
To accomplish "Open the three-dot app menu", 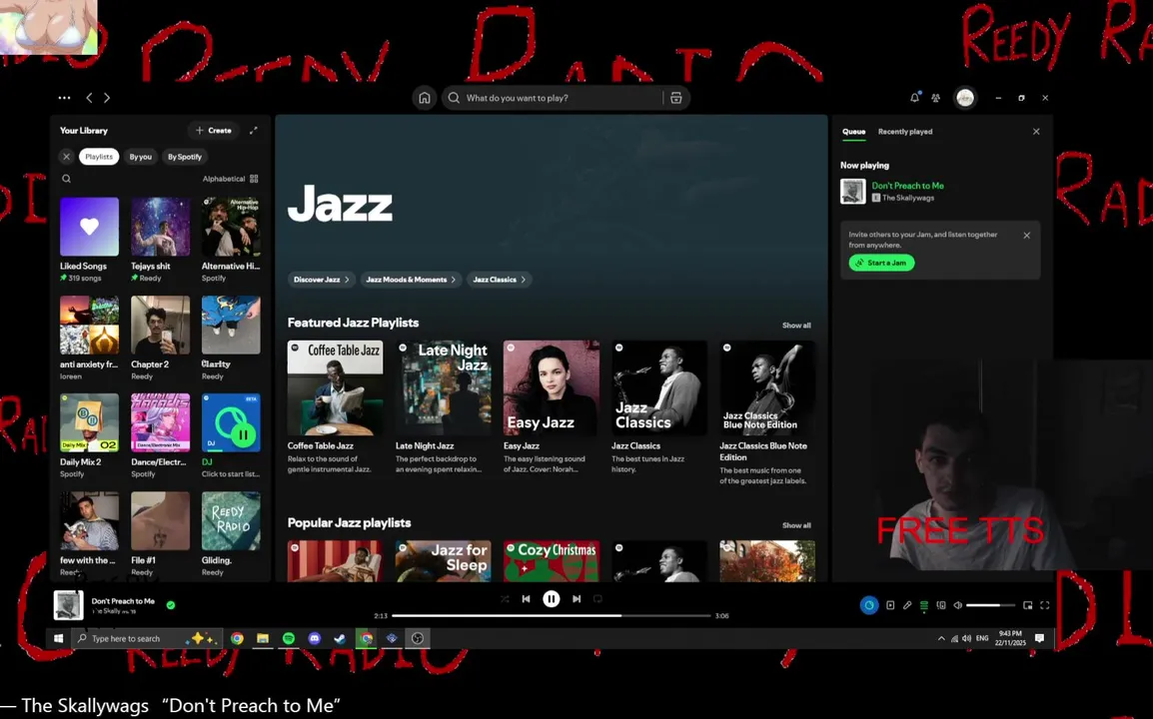I will click(65, 97).
